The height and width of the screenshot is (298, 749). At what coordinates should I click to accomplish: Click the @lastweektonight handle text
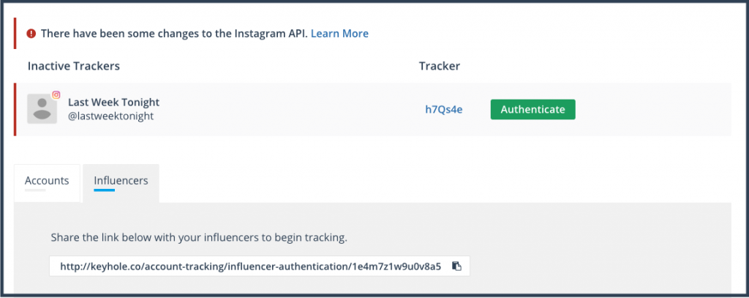[x=111, y=116]
